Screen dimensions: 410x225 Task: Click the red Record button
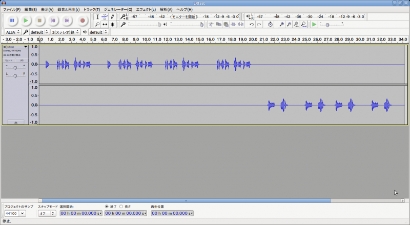click(x=83, y=21)
